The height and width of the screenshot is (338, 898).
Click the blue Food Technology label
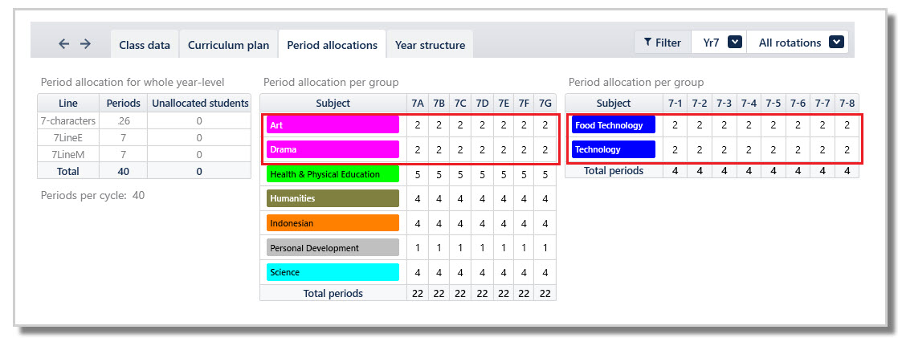coord(614,125)
